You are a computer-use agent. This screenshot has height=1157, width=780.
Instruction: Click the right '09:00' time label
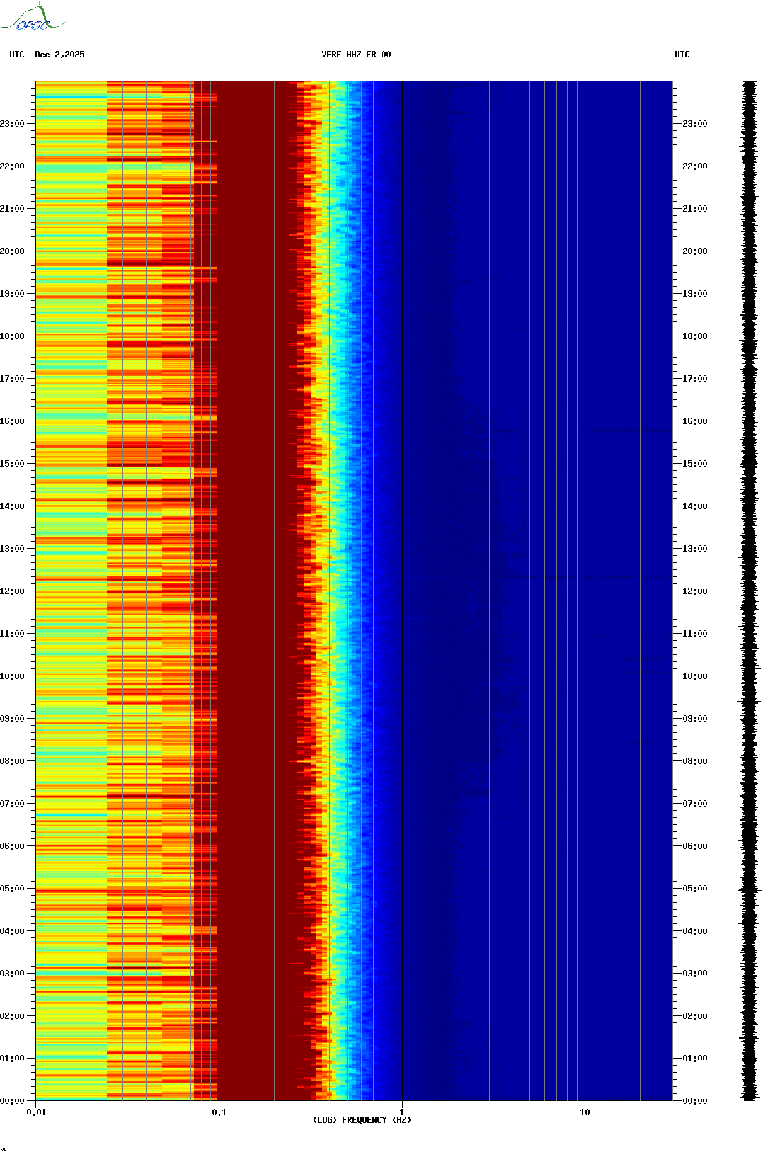(695, 719)
